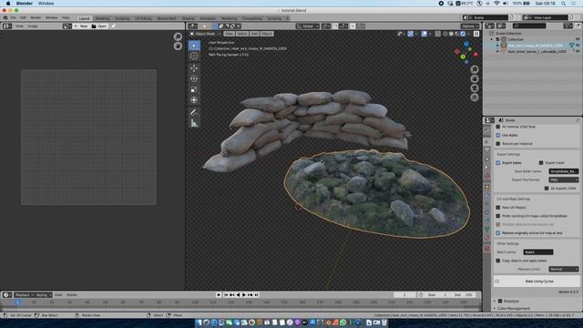This screenshot has height=328, width=583.
Task: Collapse the Color Management panel
Action: 495,308
